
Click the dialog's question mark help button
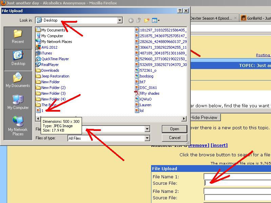tap(180, 11)
